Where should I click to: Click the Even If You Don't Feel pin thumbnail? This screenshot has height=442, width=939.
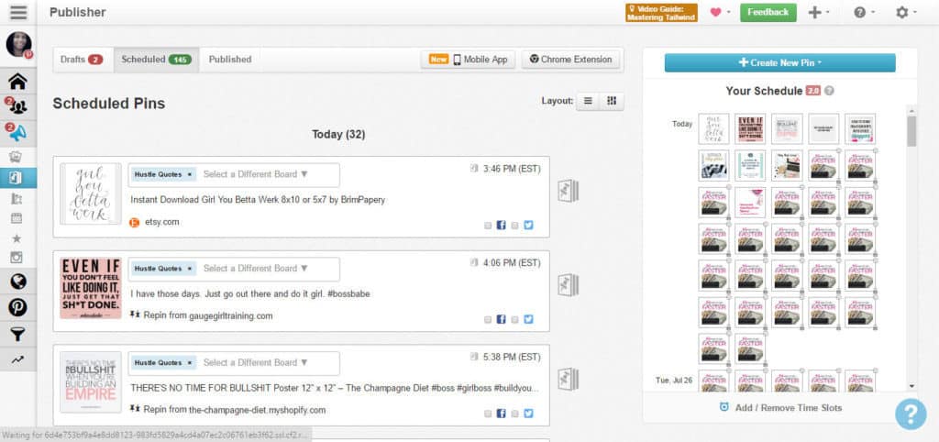coord(91,288)
